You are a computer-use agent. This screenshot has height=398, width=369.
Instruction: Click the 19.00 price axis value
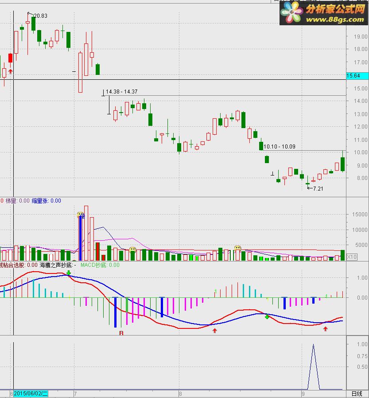(x=361, y=36)
